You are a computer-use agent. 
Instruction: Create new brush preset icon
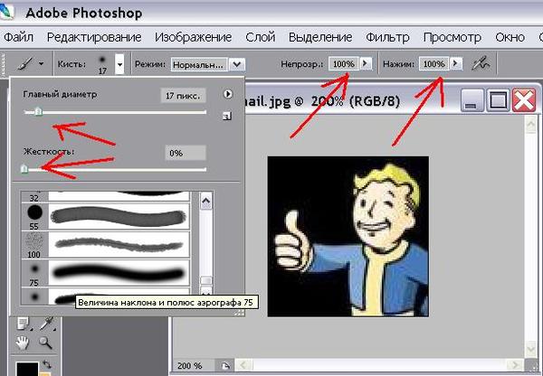tap(227, 117)
